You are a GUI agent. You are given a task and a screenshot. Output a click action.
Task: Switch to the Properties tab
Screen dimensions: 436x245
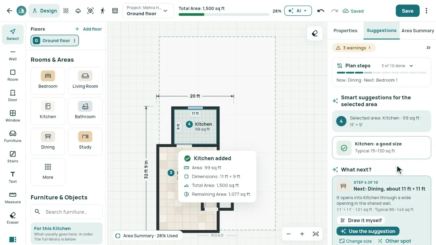point(345,31)
